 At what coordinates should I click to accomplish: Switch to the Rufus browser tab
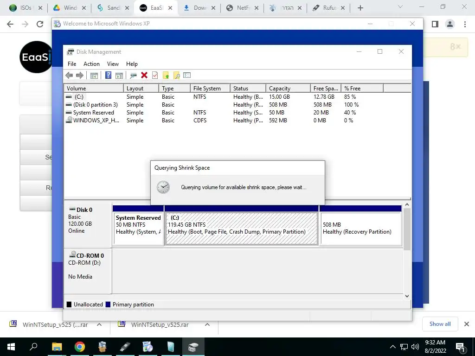[329, 8]
